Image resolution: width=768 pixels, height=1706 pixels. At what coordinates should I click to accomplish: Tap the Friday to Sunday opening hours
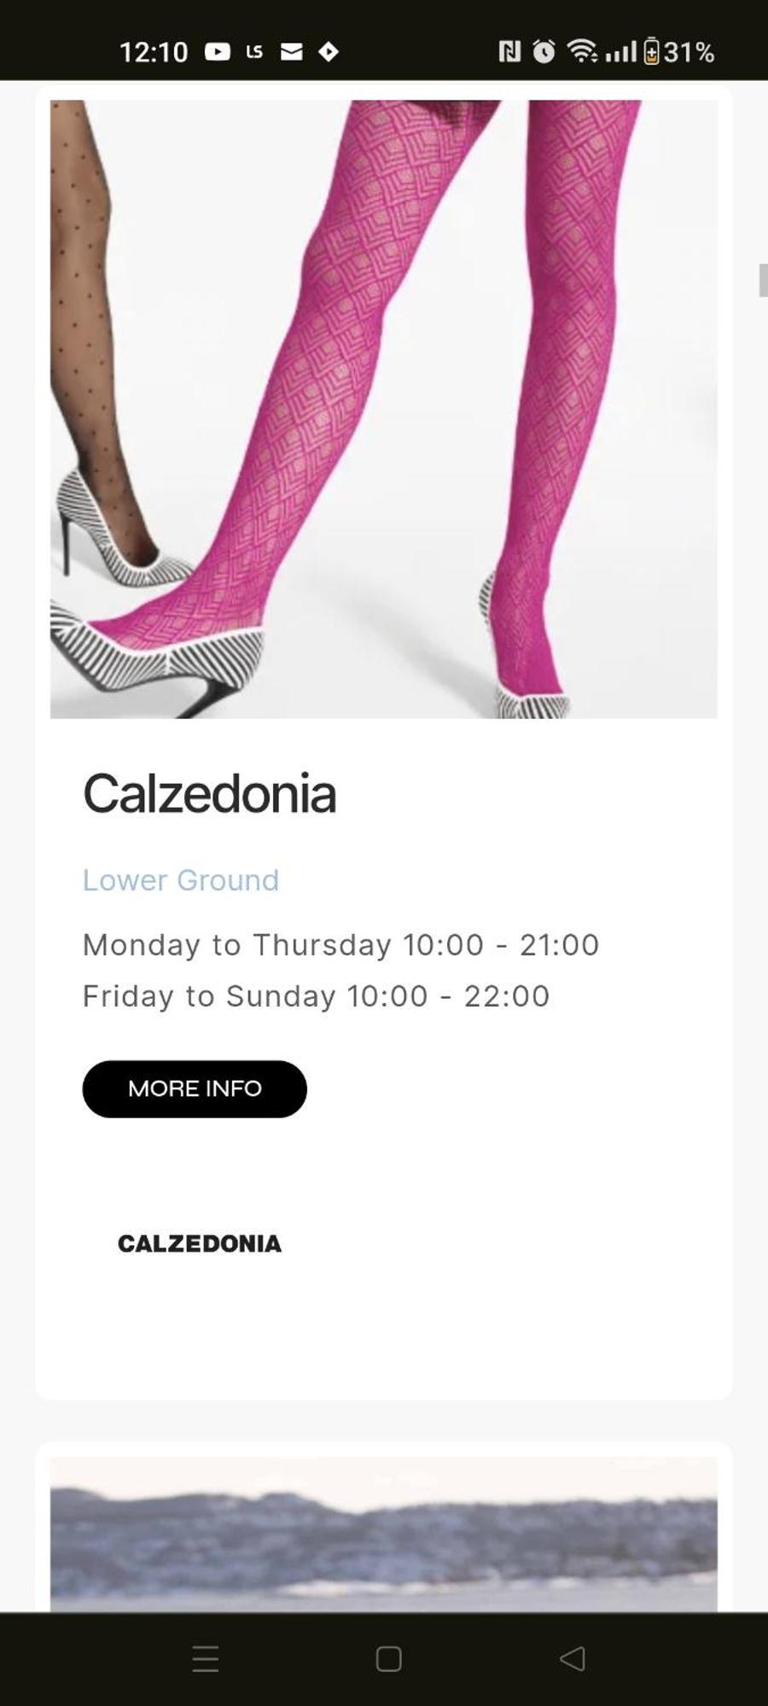tap(317, 996)
